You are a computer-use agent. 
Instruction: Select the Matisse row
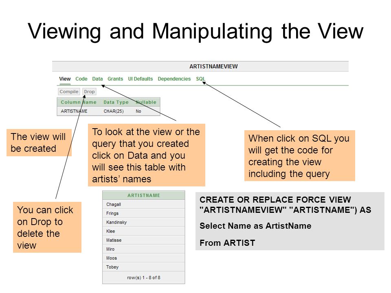(144, 240)
